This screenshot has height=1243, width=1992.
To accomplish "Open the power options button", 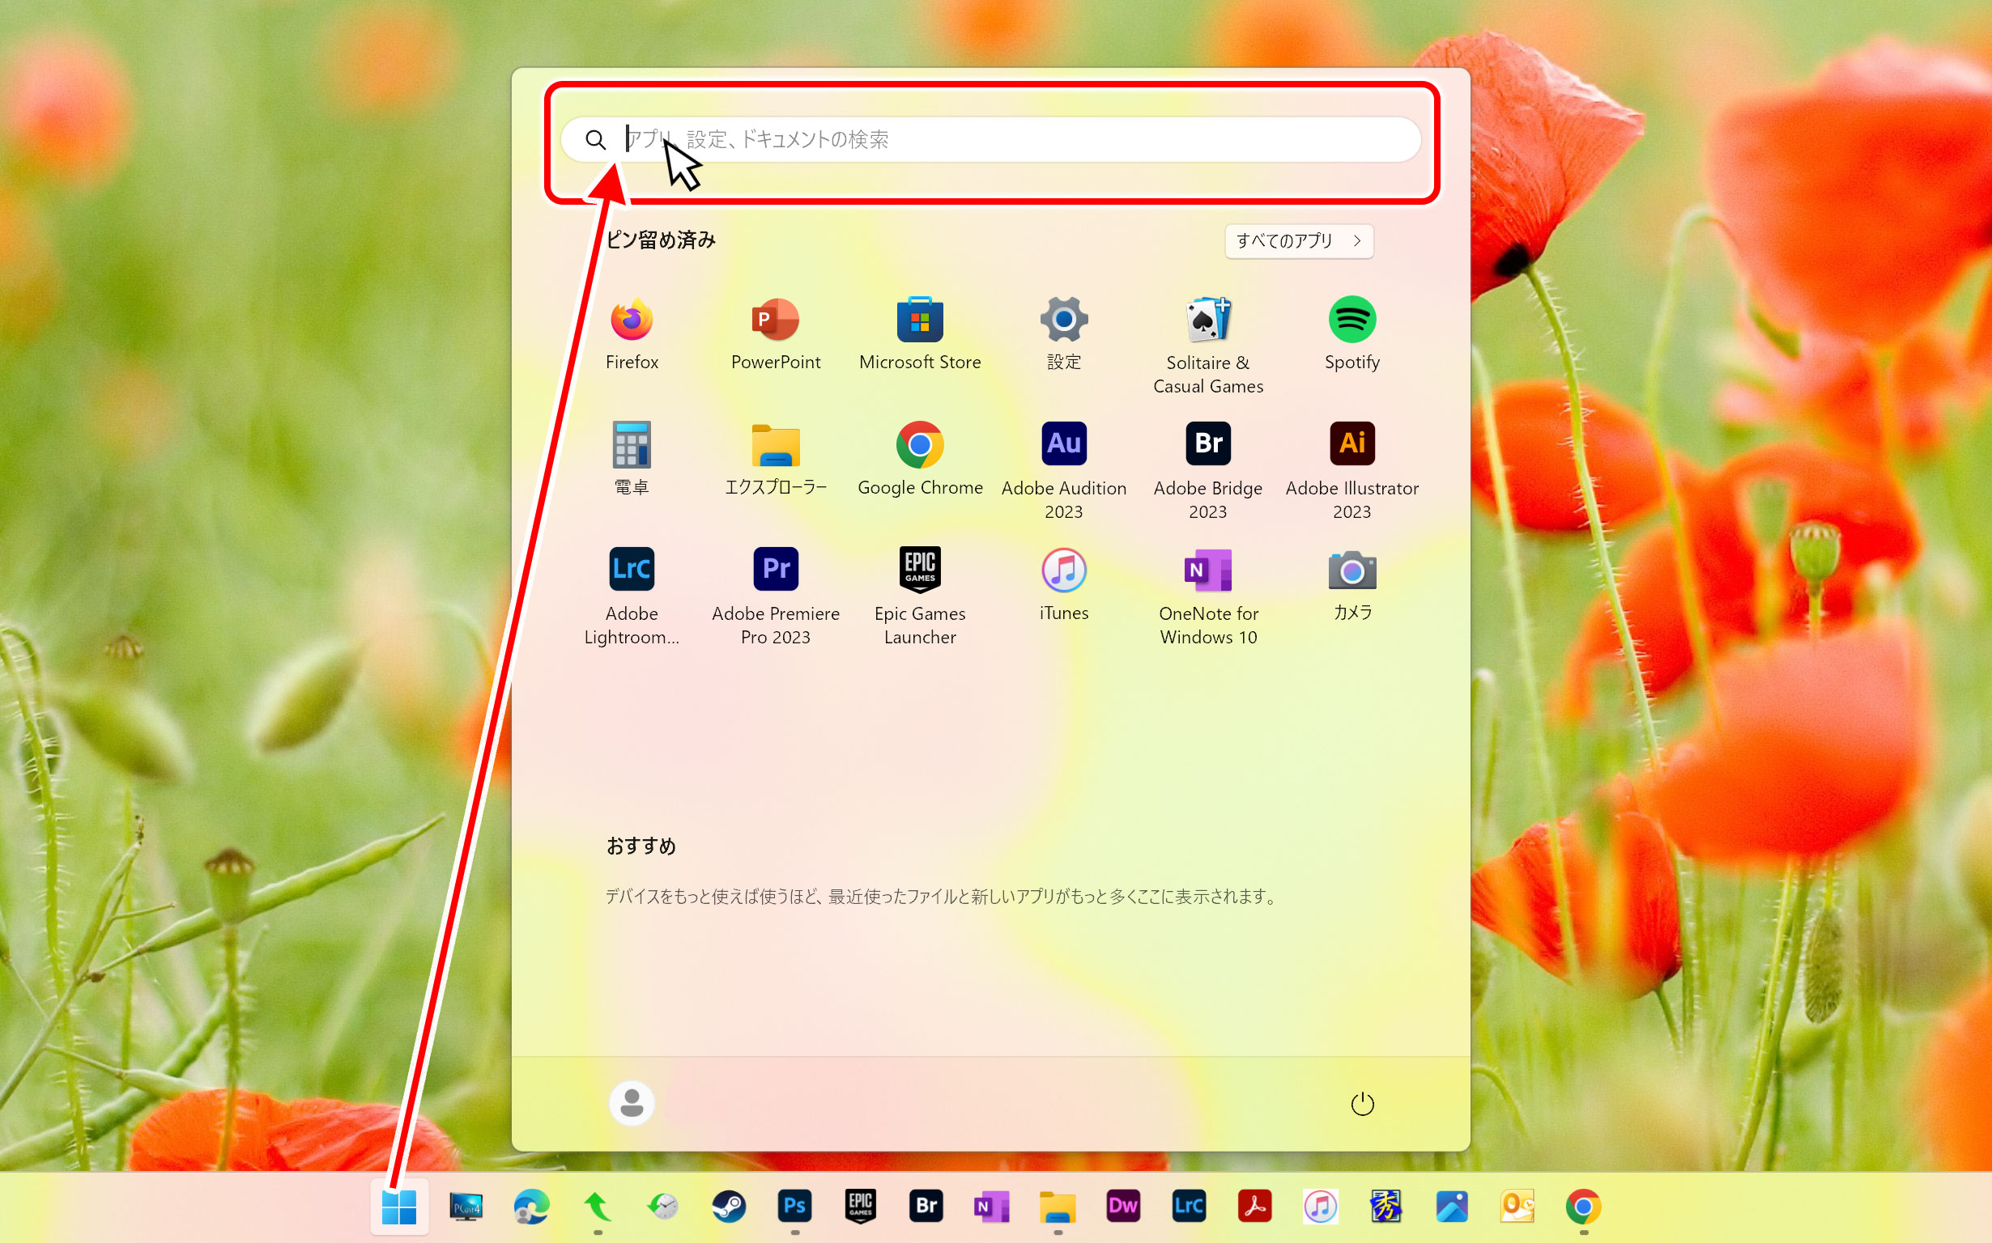I will (1362, 1103).
